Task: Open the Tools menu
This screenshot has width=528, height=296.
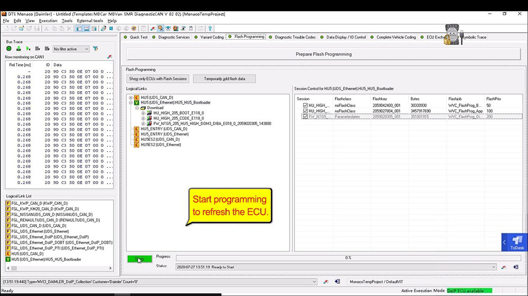Action: [67, 21]
